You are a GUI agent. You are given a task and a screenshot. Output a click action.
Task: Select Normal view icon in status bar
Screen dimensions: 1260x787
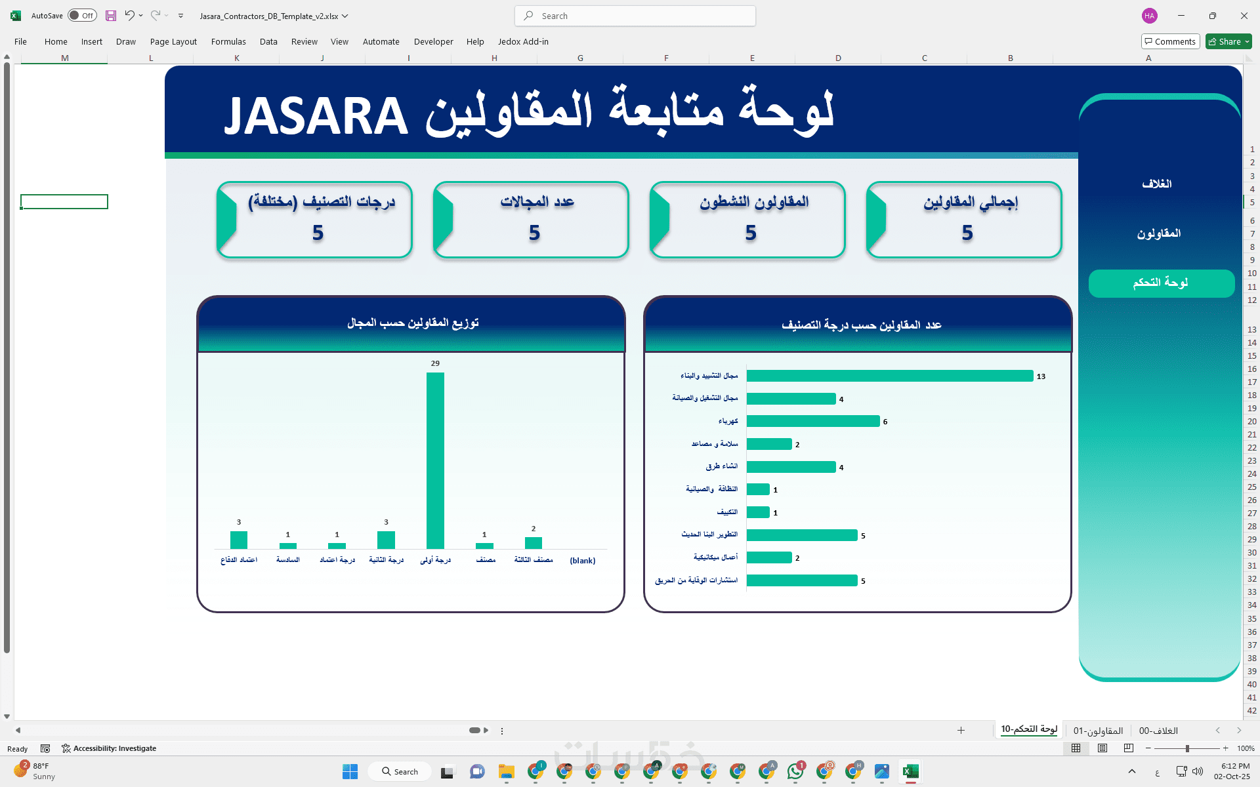click(1076, 748)
